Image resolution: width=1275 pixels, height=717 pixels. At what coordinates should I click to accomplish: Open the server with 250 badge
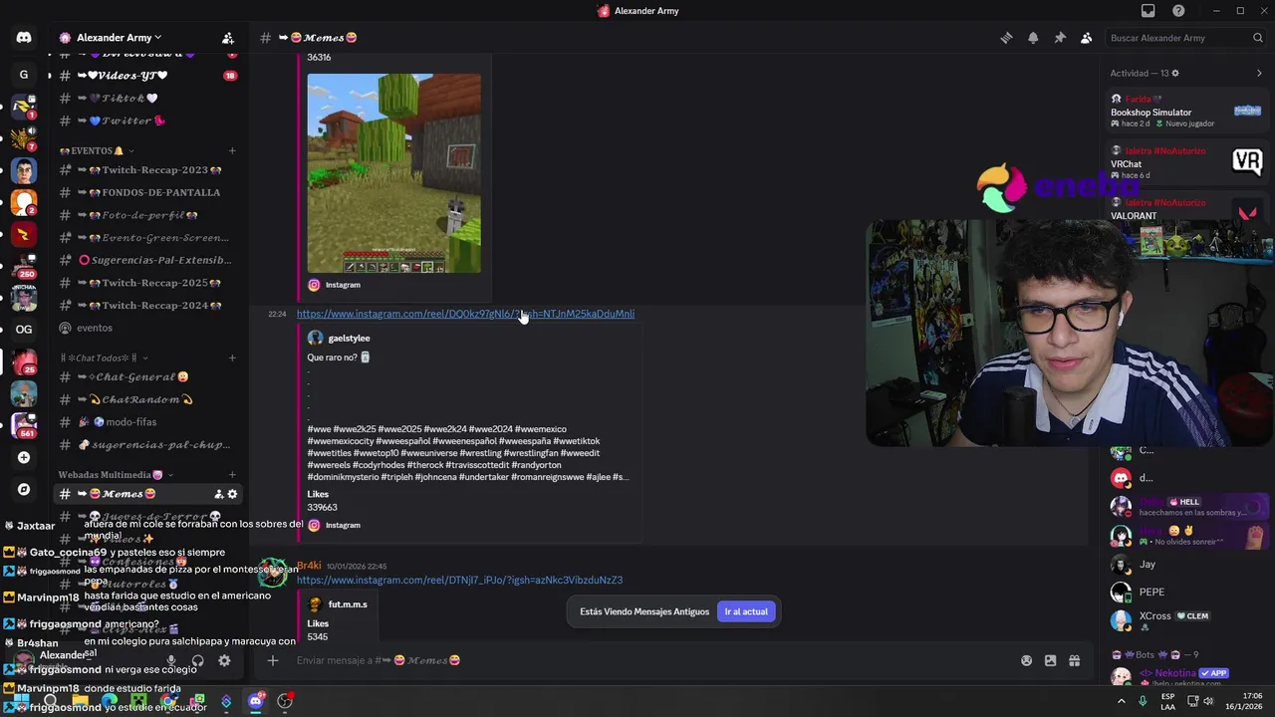tap(24, 266)
